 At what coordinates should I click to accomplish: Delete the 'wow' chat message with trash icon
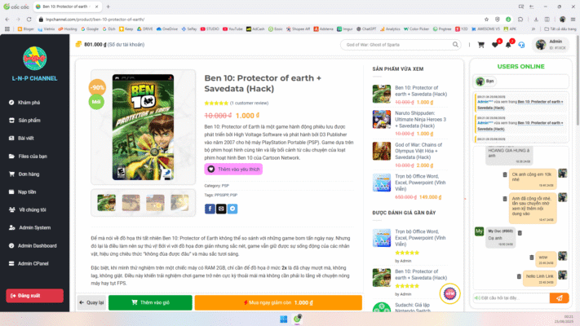(532, 258)
